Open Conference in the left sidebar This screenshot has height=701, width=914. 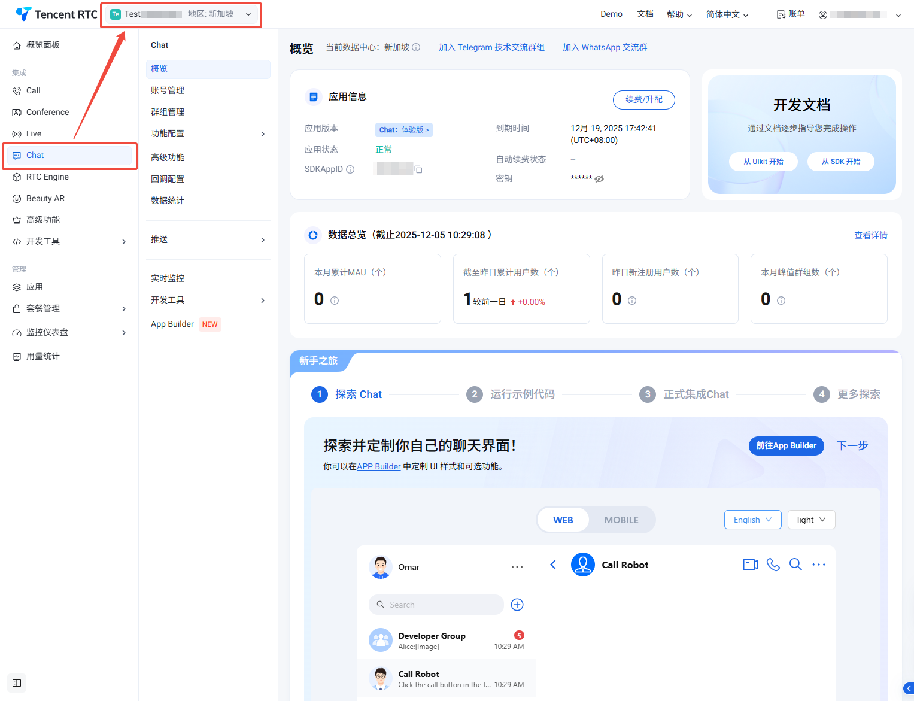pos(69,112)
